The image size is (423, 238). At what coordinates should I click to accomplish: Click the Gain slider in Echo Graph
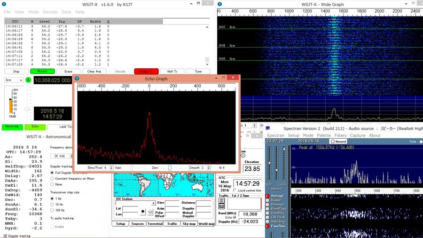[x=132, y=168]
